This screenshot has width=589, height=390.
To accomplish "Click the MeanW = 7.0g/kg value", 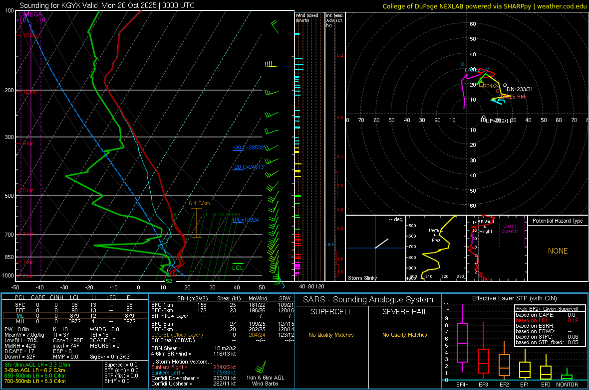I will 24,335.
